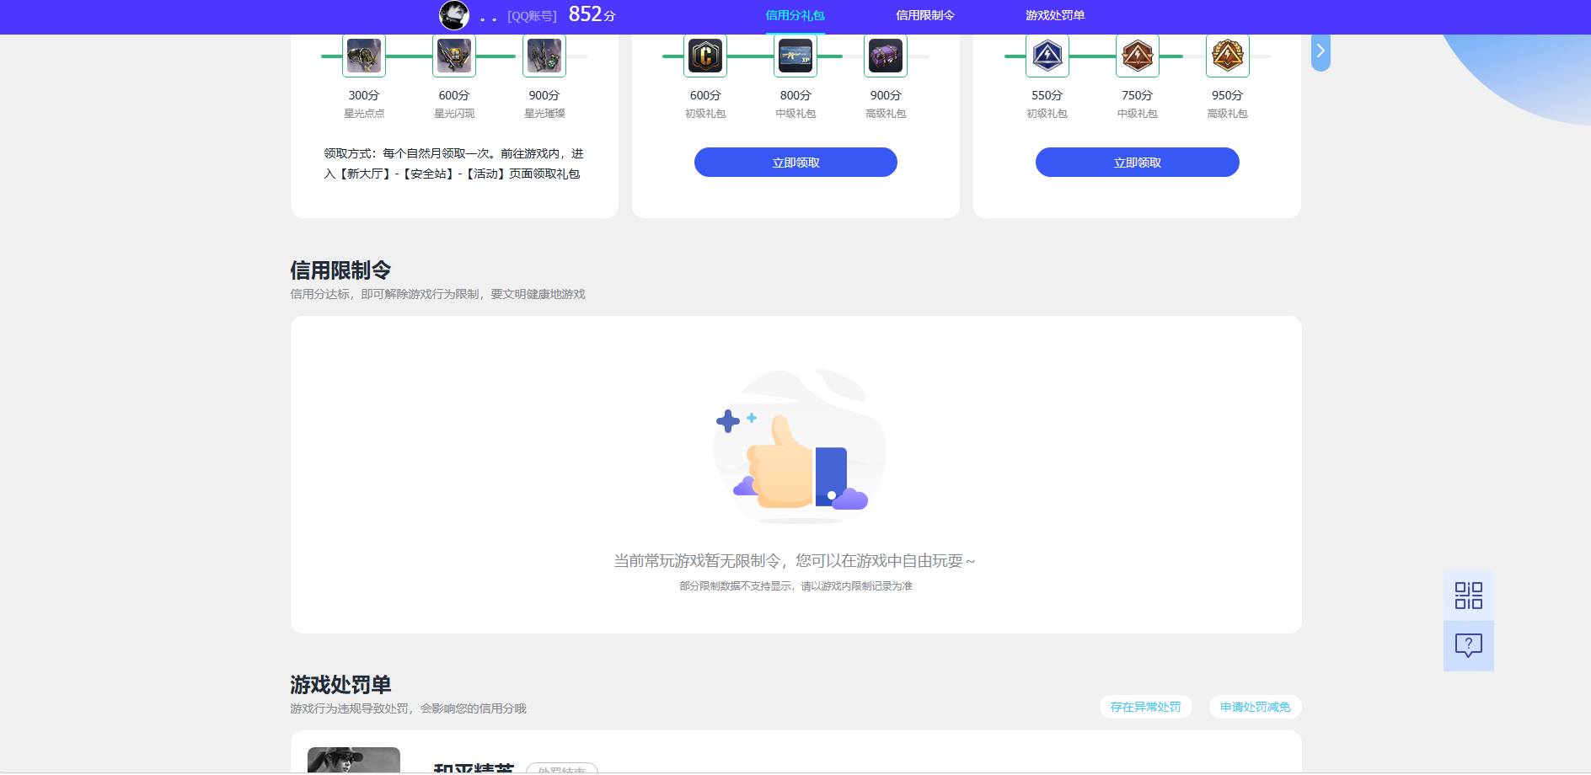This screenshot has width=1591, height=775.
Task: Open the QR code side widget
Action: coord(1469,596)
